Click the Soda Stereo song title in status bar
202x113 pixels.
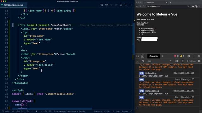69,111
